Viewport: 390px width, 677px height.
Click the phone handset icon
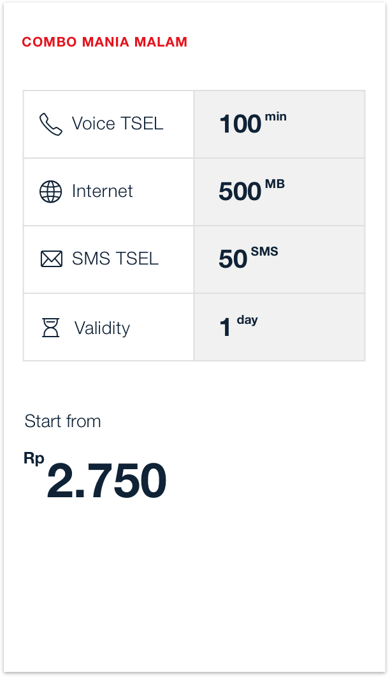(x=51, y=124)
